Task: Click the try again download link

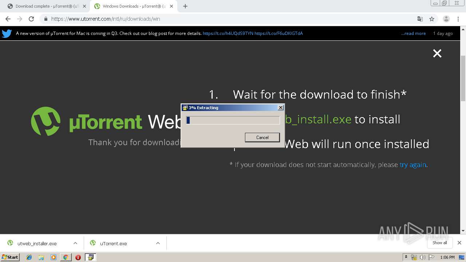Action: coord(413,165)
